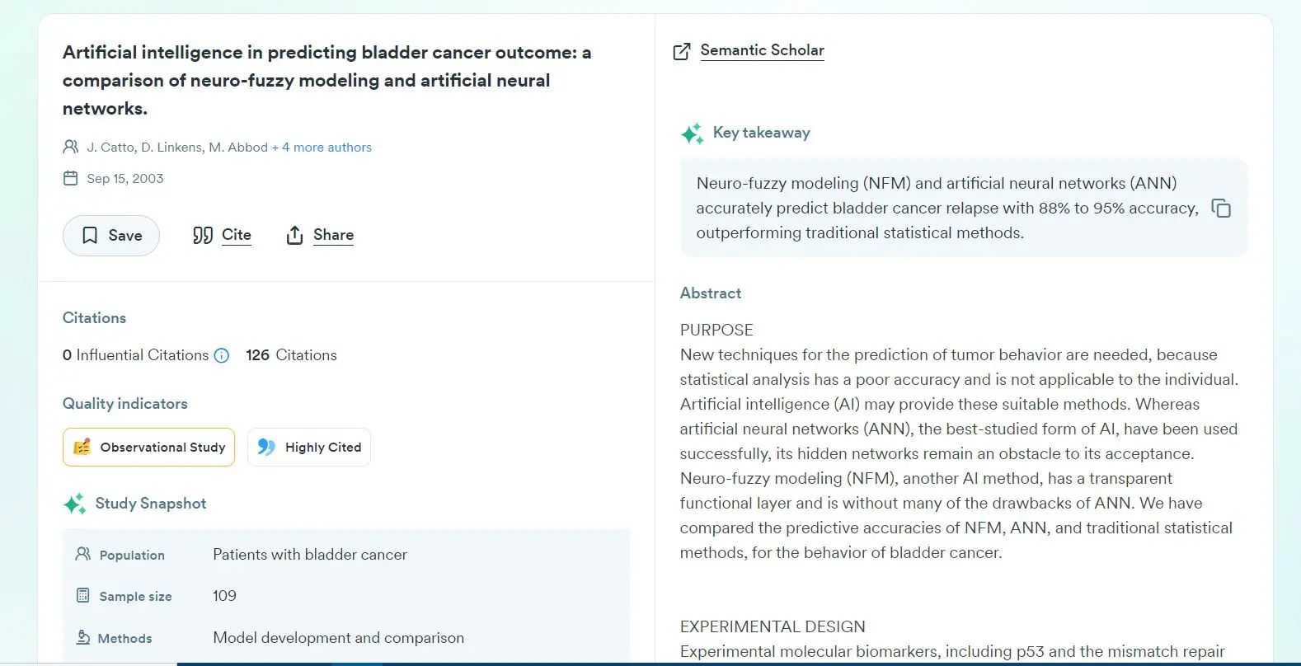Click the Share upload icon
Screen dimensions: 1301x666
click(x=294, y=236)
